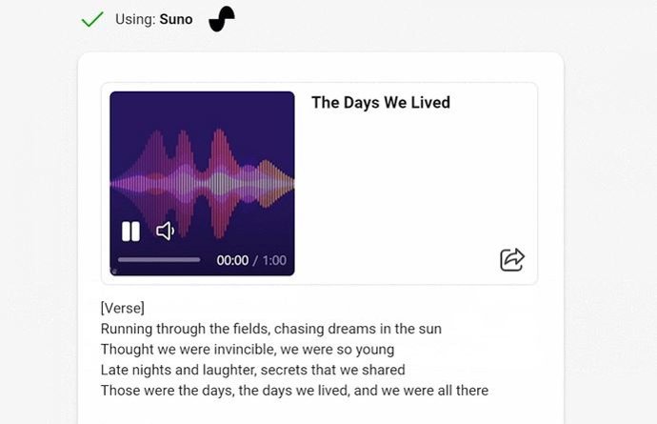Click the green checkmark icon

point(92,19)
